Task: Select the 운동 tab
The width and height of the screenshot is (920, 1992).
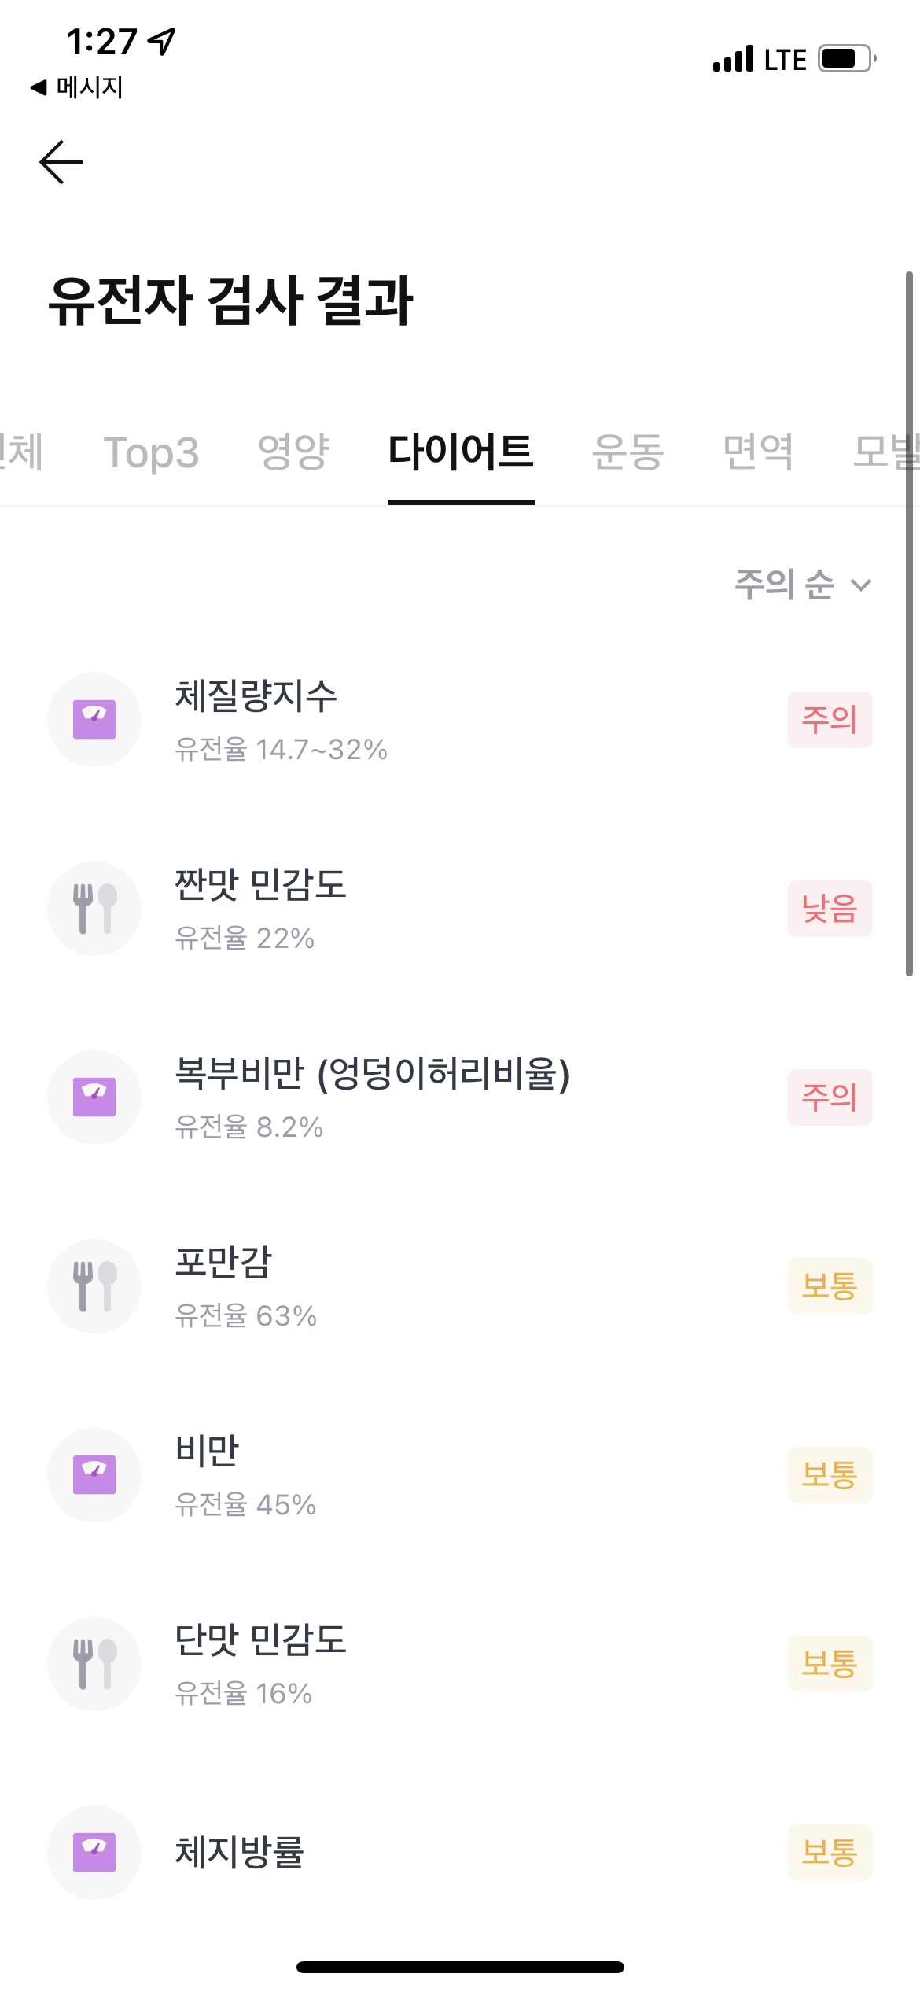Action: [627, 452]
